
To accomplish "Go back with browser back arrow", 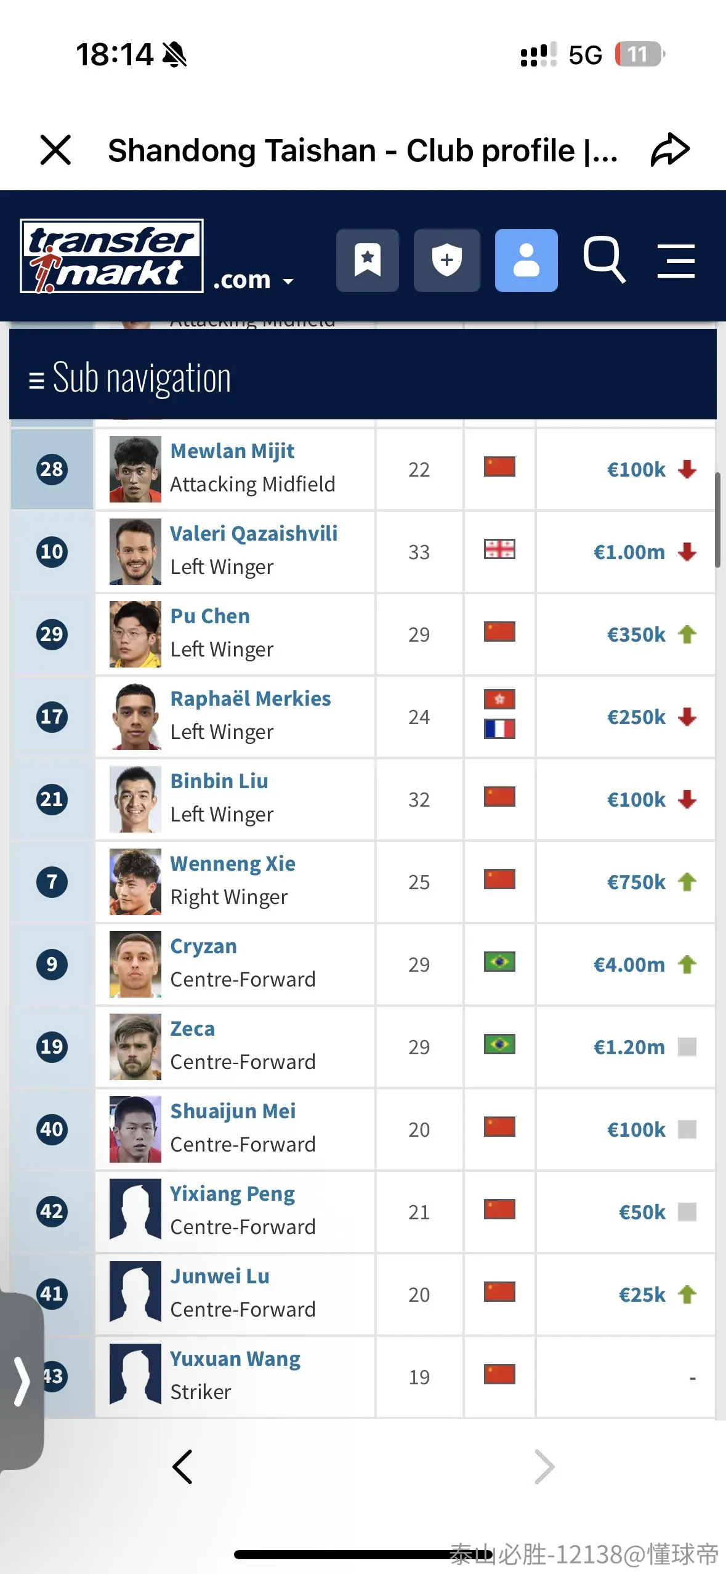I will click(x=182, y=1467).
